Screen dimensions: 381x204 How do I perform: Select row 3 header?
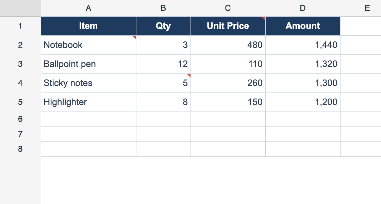point(20,64)
